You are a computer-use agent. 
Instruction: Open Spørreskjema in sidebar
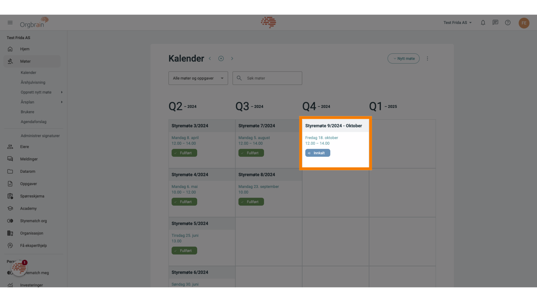click(x=32, y=196)
